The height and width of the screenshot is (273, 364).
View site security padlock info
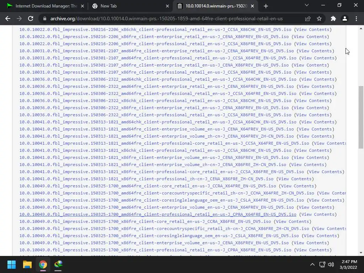coord(44,18)
